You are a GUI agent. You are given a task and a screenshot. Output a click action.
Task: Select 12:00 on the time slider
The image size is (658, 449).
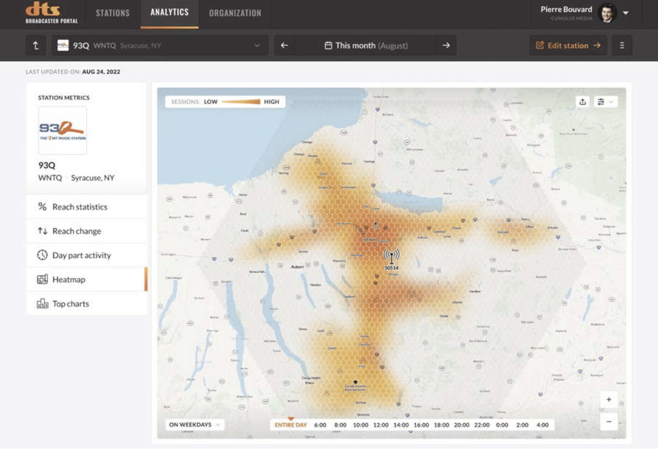(380, 425)
